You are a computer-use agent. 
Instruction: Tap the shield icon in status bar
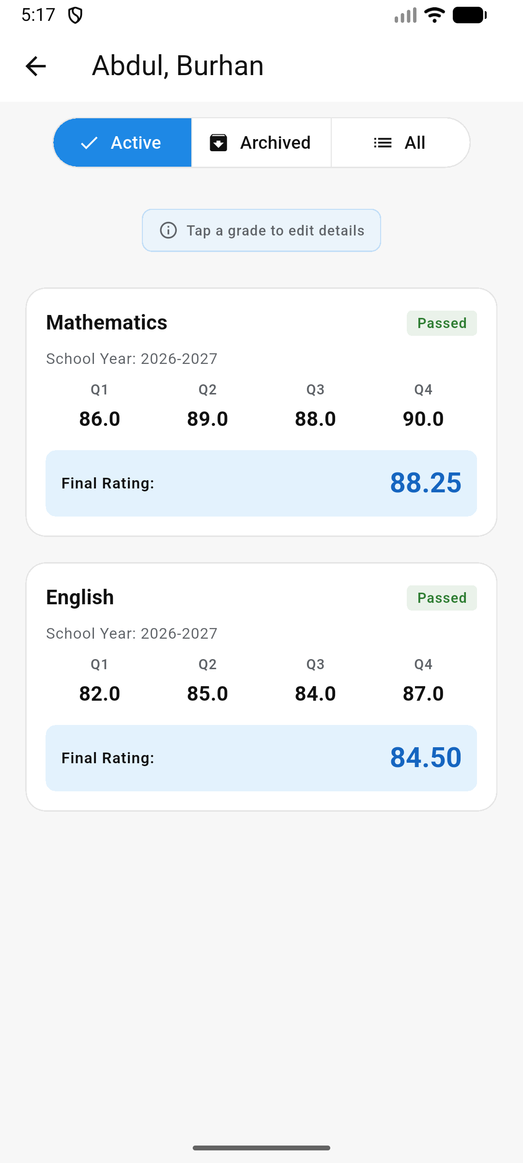[75, 16]
